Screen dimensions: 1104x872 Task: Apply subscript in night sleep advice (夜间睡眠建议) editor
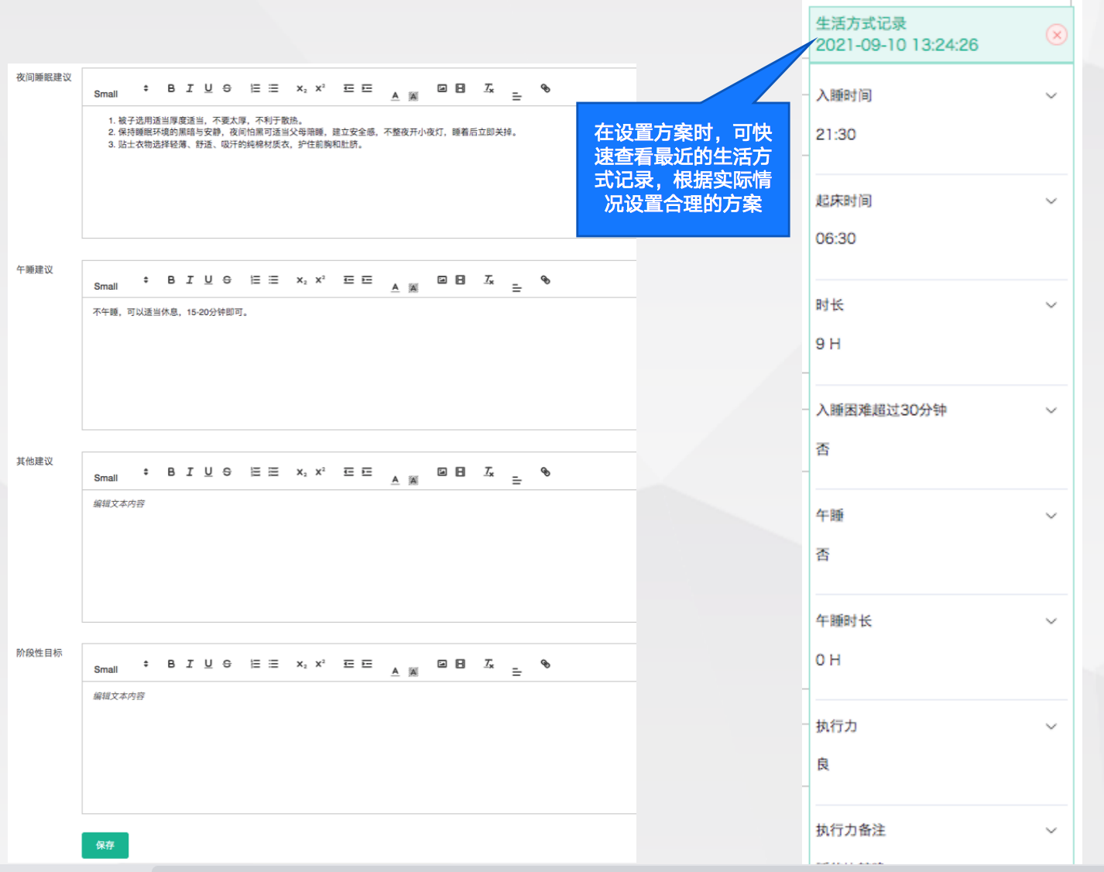coord(301,88)
